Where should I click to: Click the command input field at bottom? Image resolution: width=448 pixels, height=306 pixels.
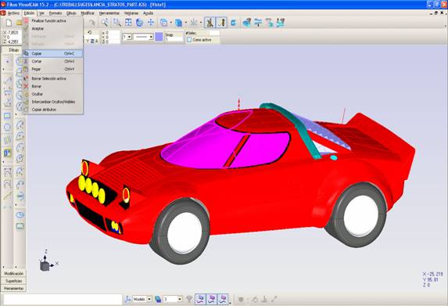coord(63,300)
